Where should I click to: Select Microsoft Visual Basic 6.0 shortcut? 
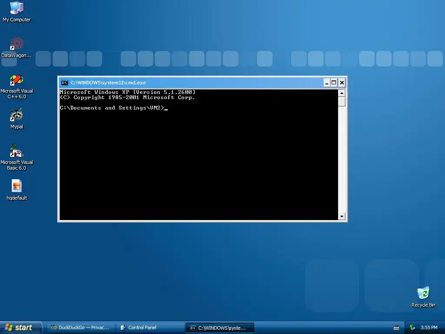17,157
